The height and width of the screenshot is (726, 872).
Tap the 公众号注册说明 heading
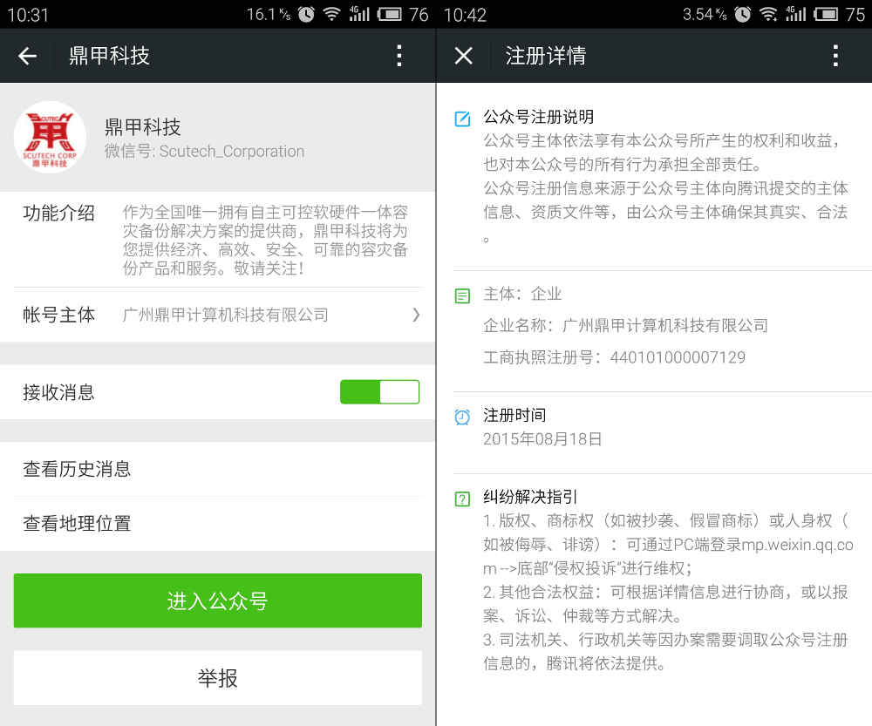pos(538,117)
